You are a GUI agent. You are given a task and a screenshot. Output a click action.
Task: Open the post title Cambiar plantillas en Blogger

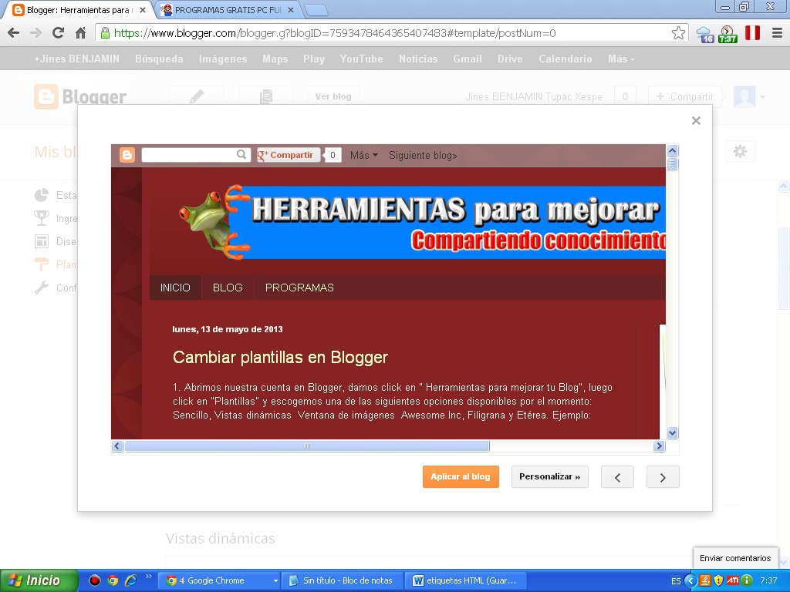click(280, 358)
